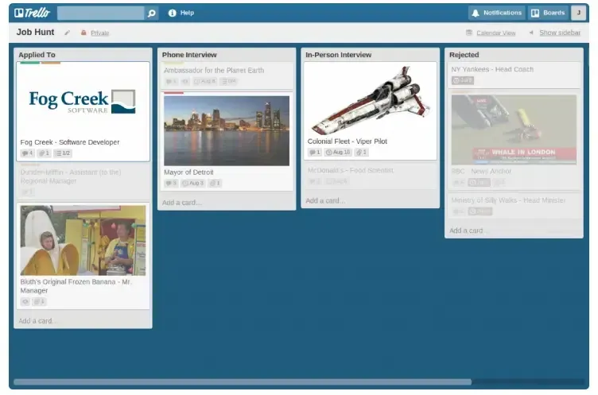598x395 pixels.
Task: Click comment badge on Colonial Fleet card
Action: click(315, 152)
